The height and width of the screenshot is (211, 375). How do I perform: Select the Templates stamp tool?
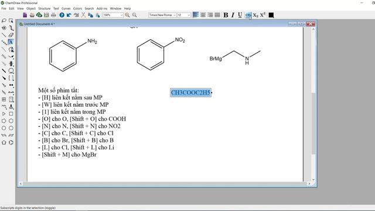[x=11, y=107]
